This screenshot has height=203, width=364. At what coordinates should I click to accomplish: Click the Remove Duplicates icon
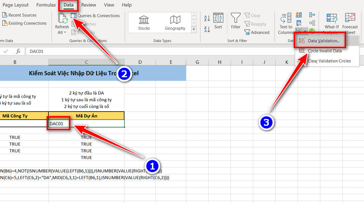[x=299, y=23]
